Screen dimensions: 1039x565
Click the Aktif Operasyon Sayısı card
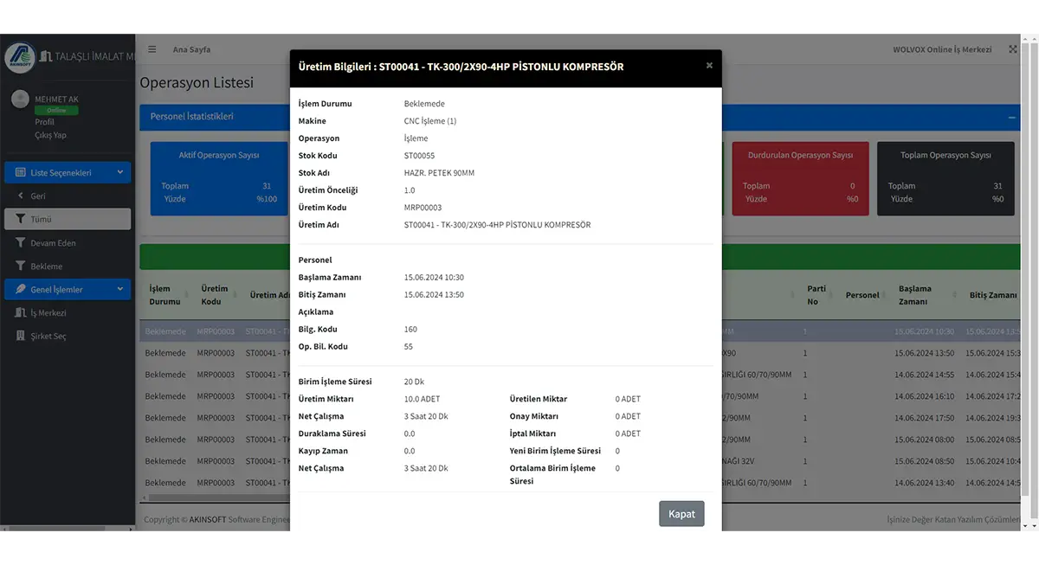[x=219, y=178]
